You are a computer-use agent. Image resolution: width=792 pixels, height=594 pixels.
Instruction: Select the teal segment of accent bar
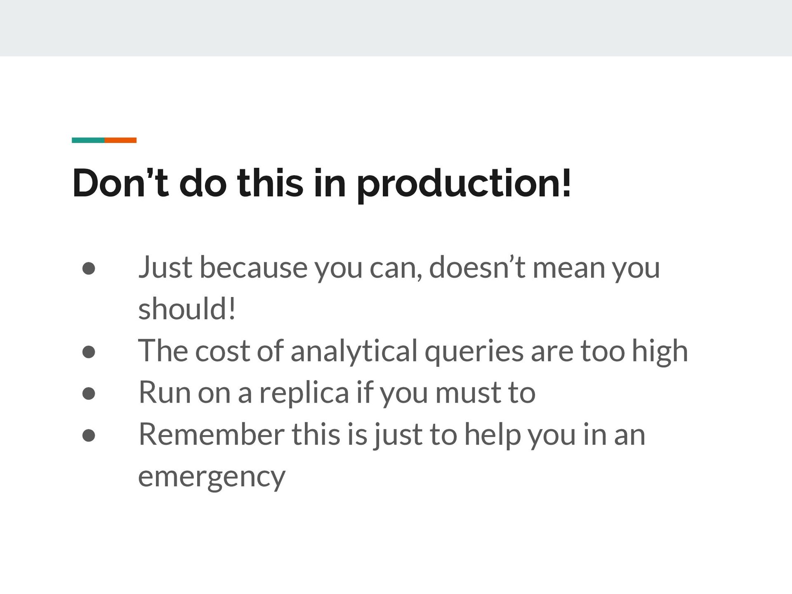(88, 140)
